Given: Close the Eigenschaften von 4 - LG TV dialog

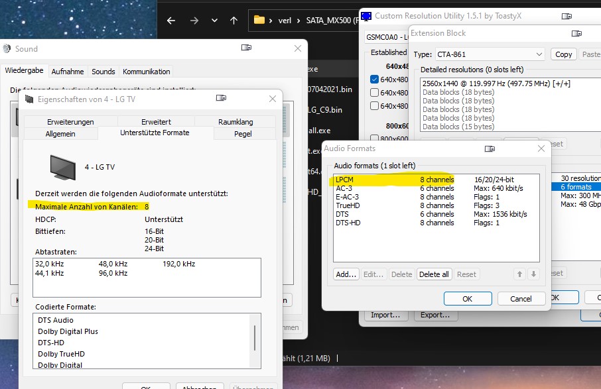Looking at the screenshot, I should coord(273,99).
